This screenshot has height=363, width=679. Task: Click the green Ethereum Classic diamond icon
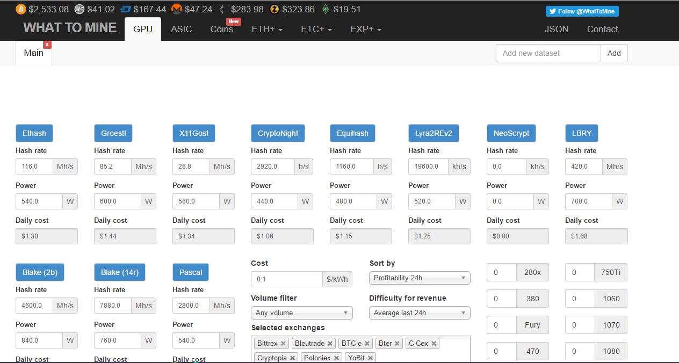pyautogui.click(x=324, y=9)
